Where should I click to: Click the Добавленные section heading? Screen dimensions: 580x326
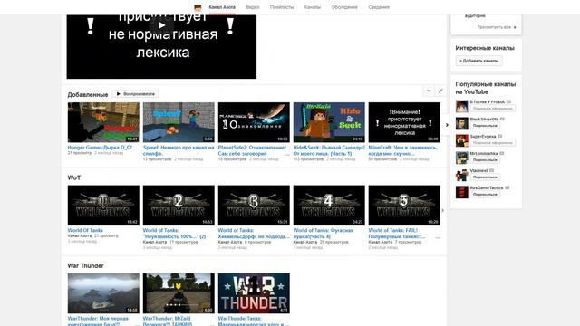click(x=88, y=94)
